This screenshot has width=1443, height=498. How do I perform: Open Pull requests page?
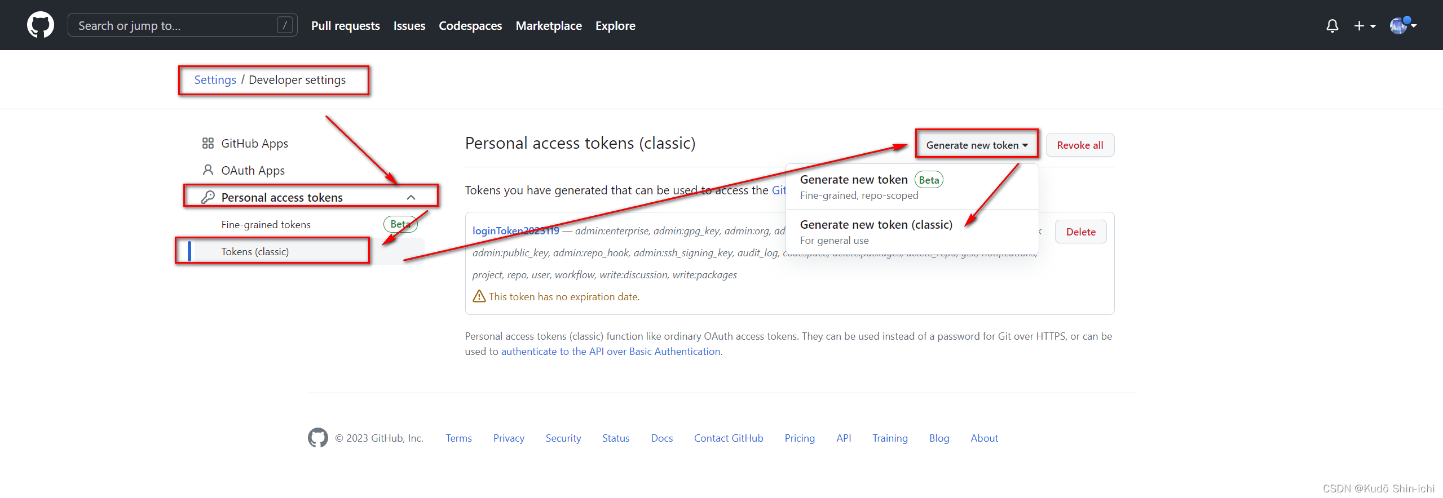tap(345, 25)
